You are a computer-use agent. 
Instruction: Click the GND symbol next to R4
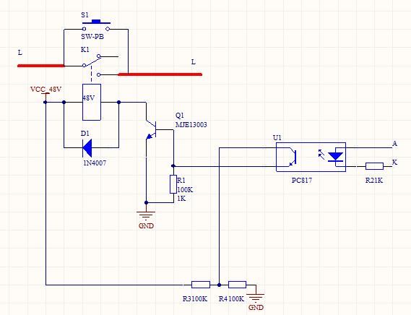pos(256,297)
